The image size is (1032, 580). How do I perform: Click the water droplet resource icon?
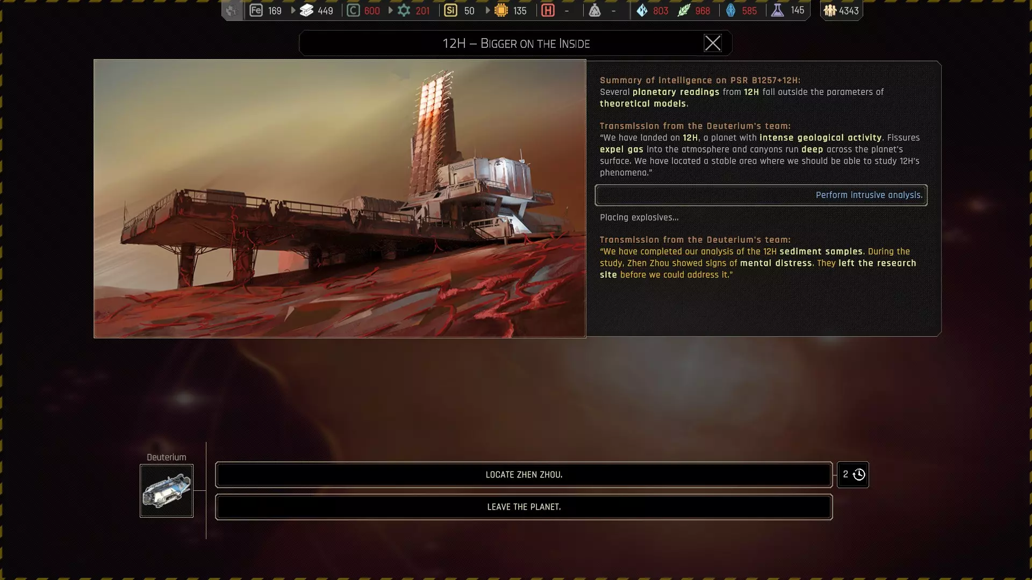642,10
